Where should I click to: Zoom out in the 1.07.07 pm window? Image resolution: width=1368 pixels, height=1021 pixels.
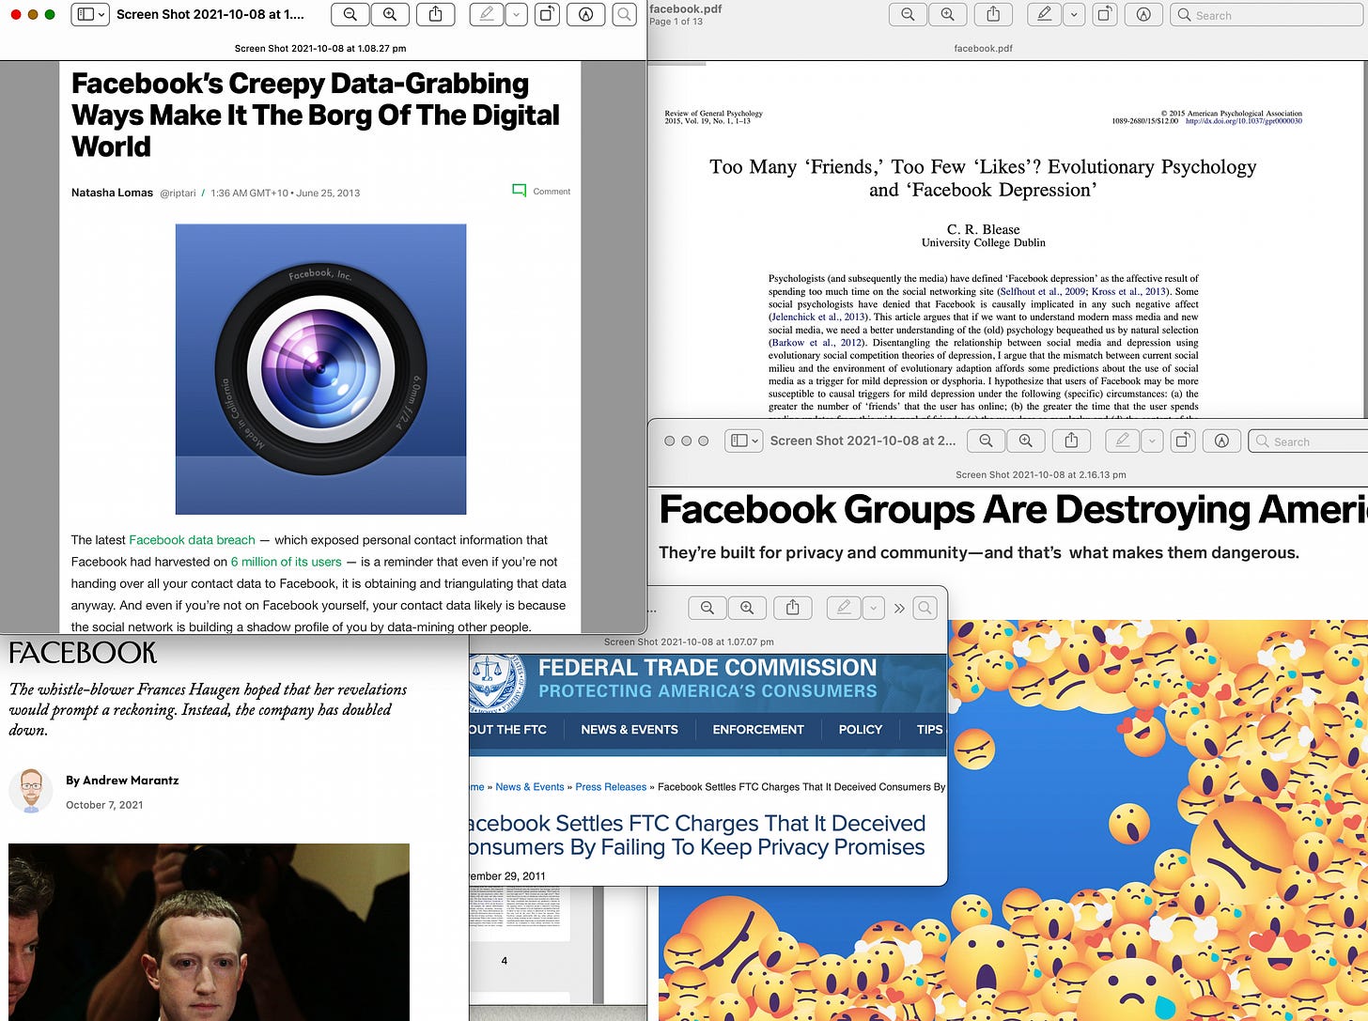click(x=707, y=608)
